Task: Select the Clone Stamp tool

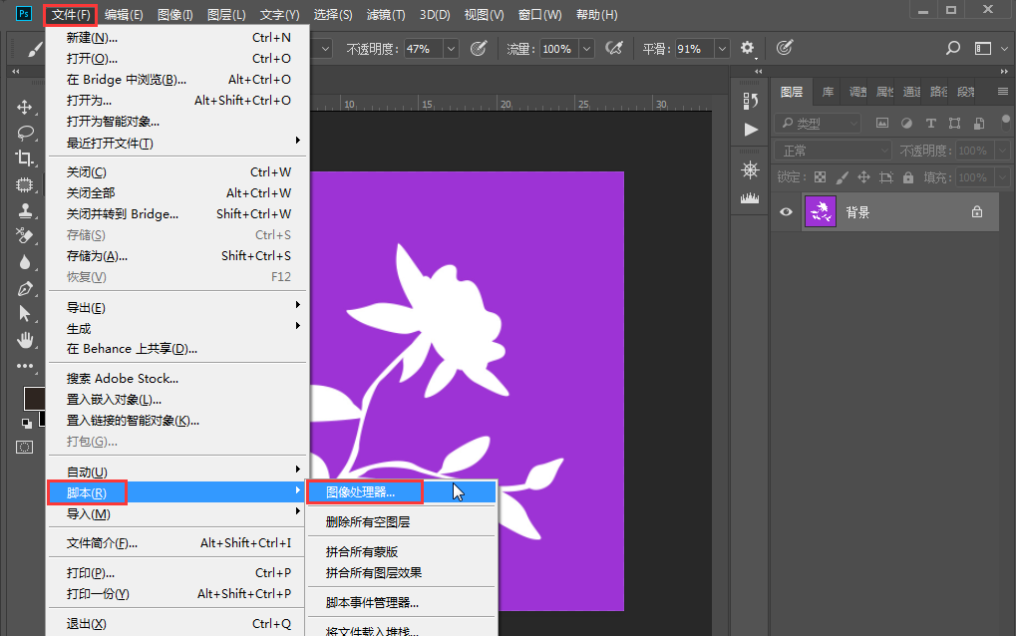Action: coord(25,210)
